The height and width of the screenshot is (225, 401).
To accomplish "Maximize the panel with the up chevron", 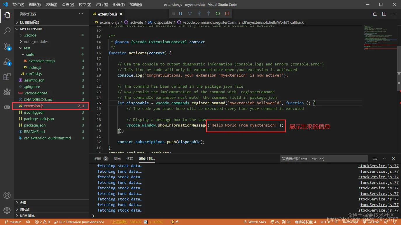I will point(384,158).
